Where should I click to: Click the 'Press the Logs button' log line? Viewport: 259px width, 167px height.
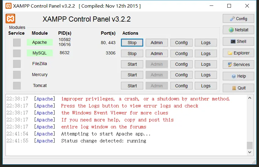pos(129,106)
